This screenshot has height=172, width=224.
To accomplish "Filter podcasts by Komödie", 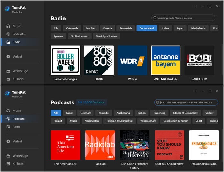I will pos(104,113).
